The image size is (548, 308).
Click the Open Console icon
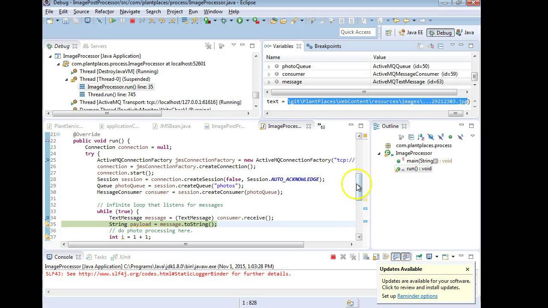tap(445, 257)
